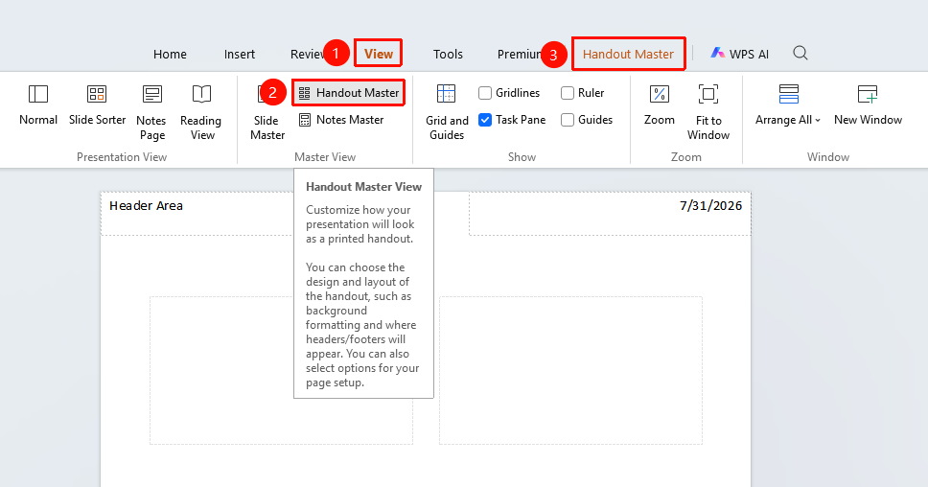Select the date placeholder 7/31/2026
928x487 pixels.
click(x=610, y=214)
